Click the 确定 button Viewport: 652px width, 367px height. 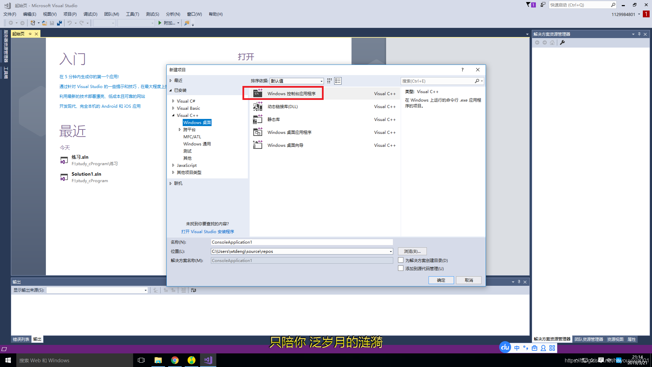441,280
